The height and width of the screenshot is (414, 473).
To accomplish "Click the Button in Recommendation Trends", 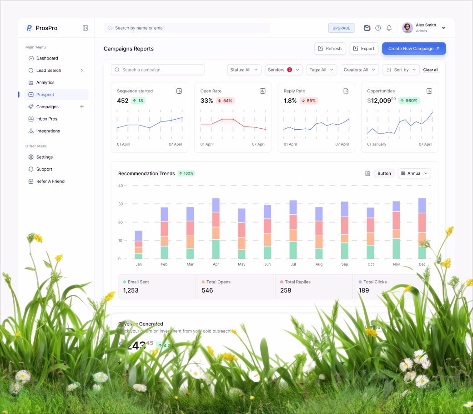I will 384,173.
